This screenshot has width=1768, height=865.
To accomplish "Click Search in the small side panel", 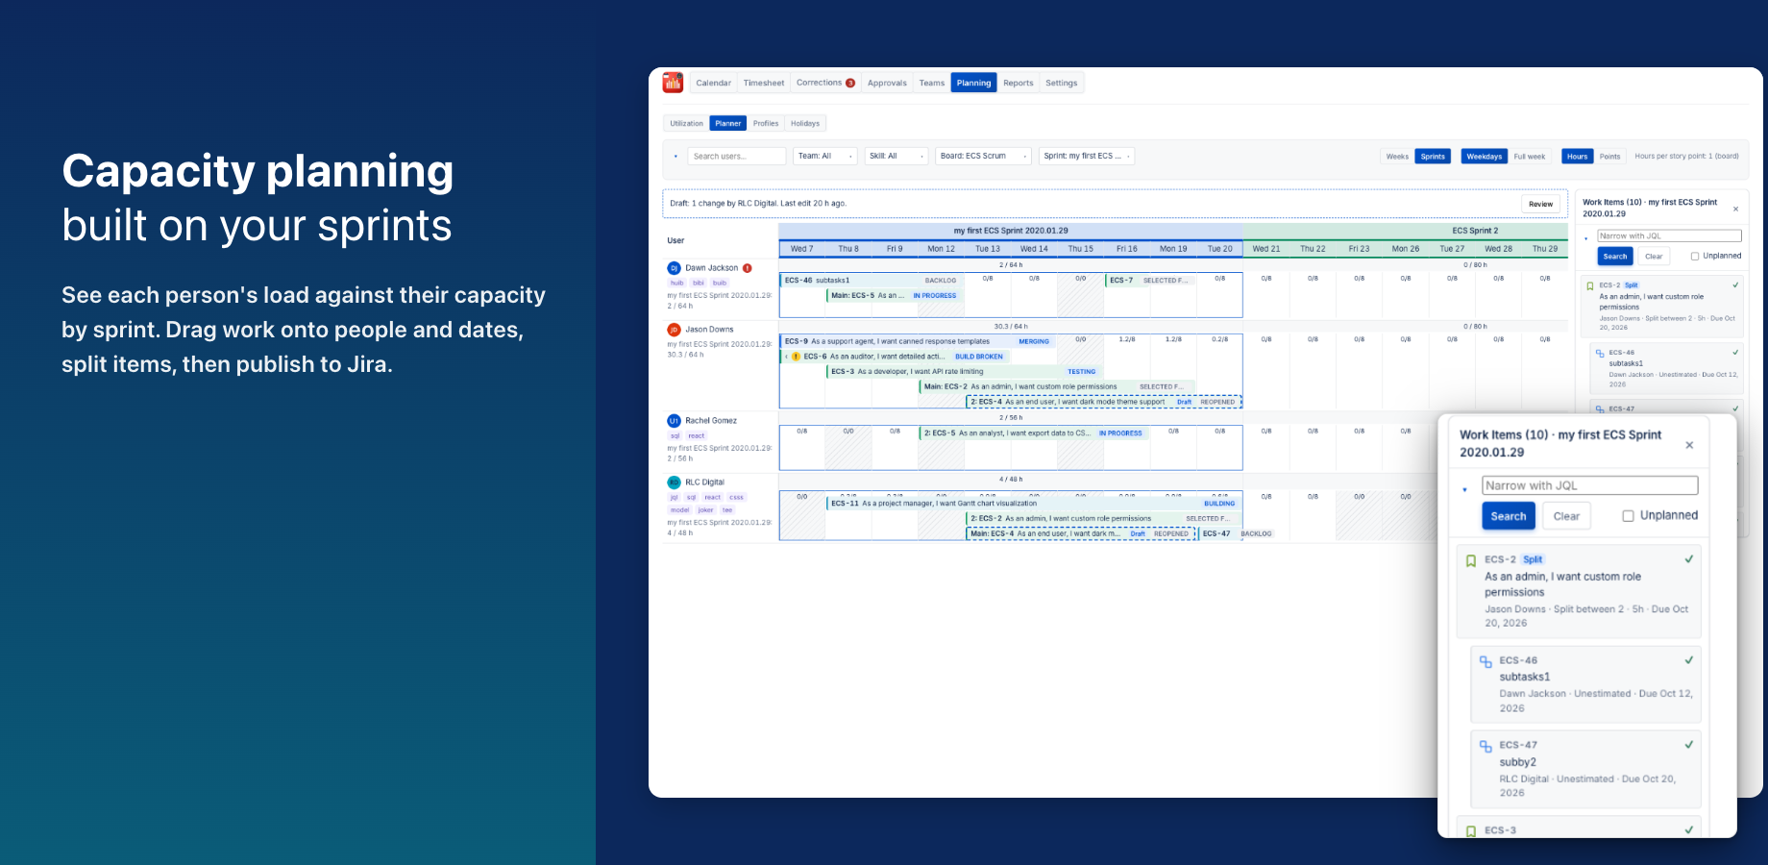I will 1615,257.
